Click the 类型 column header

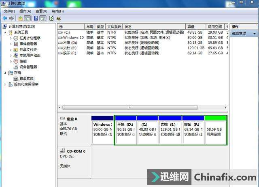pos(100,27)
